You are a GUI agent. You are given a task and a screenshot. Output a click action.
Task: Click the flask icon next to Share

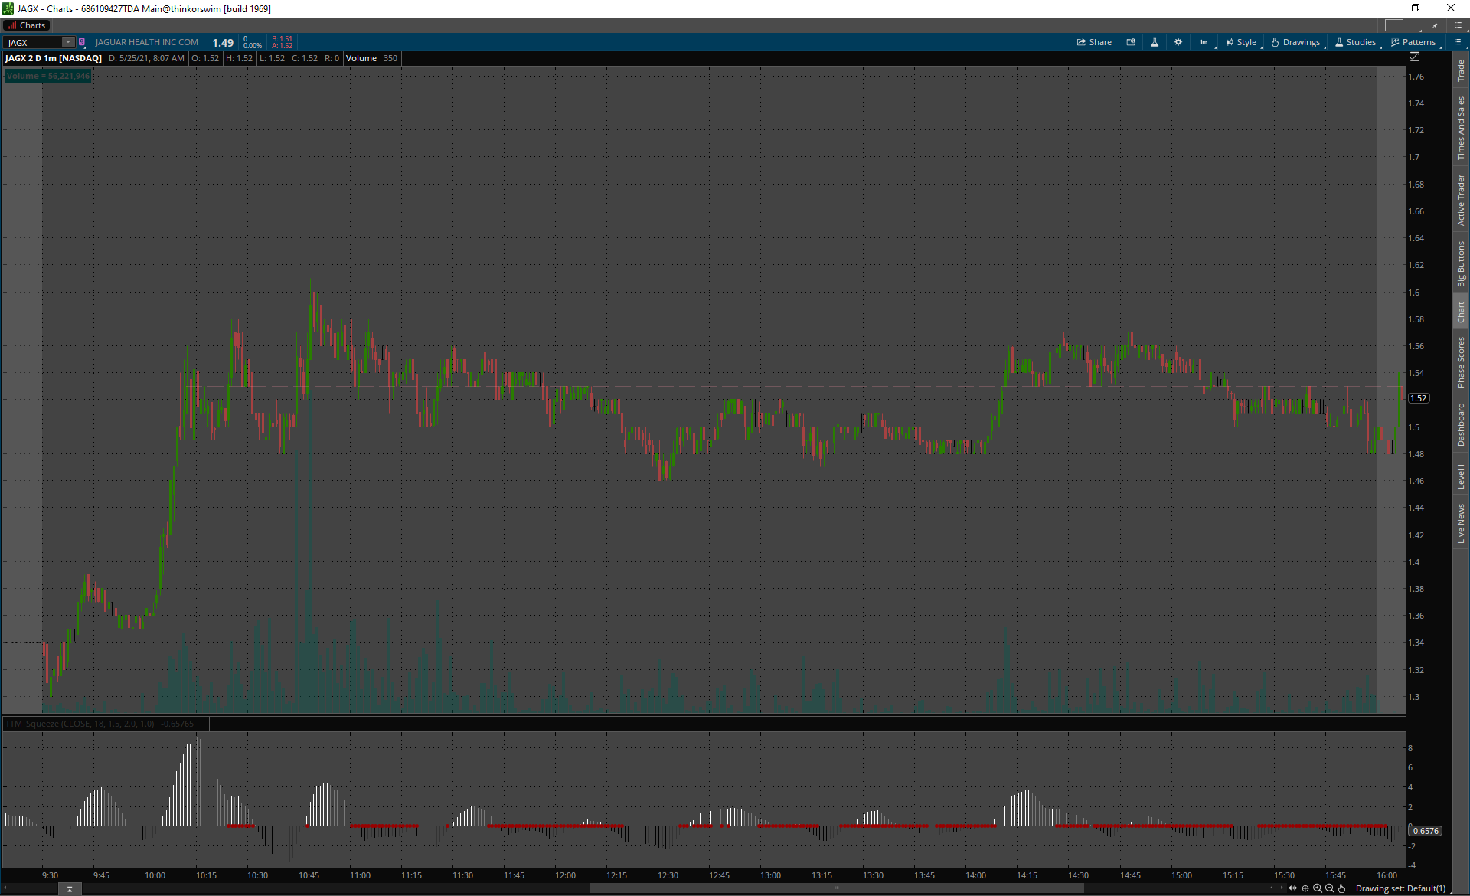point(1155,42)
